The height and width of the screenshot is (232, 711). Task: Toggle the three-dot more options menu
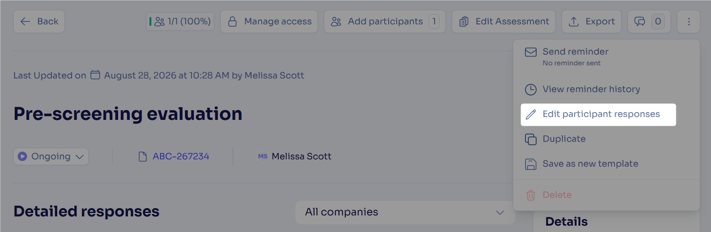689,21
